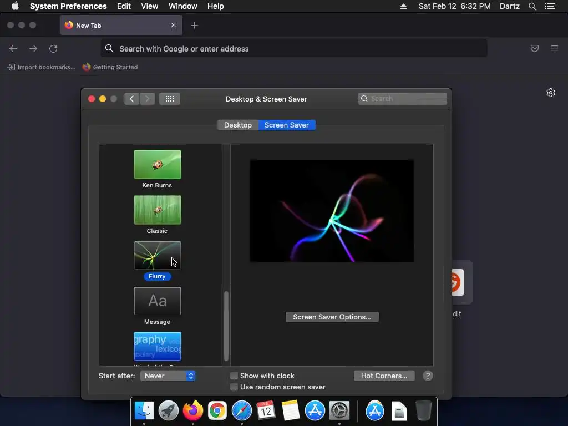Viewport: 568px width, 426px height.
Task: Open App Store icon left of System Preferences
Action: [x=315, y=411]
